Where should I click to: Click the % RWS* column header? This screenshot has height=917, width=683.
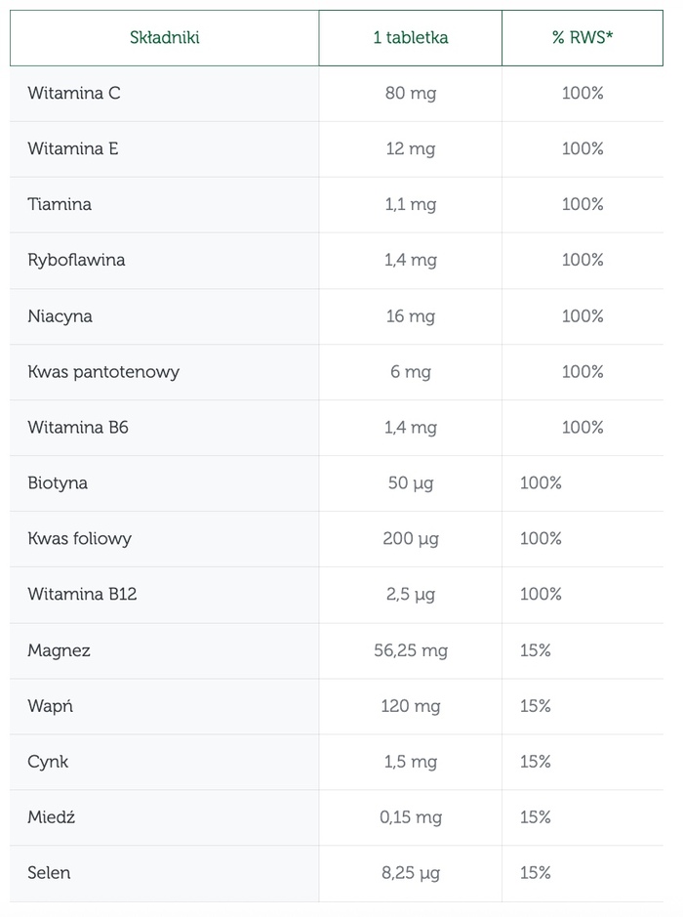[x=583, y=38]
